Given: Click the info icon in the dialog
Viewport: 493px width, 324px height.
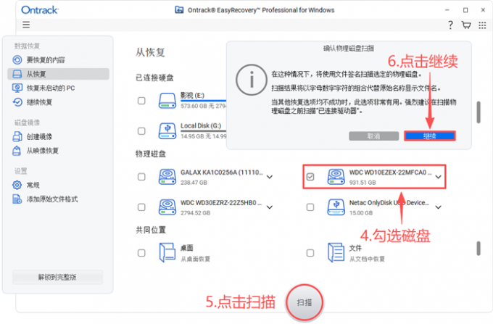Looking at the screenshot, I should tap(252, 80).
